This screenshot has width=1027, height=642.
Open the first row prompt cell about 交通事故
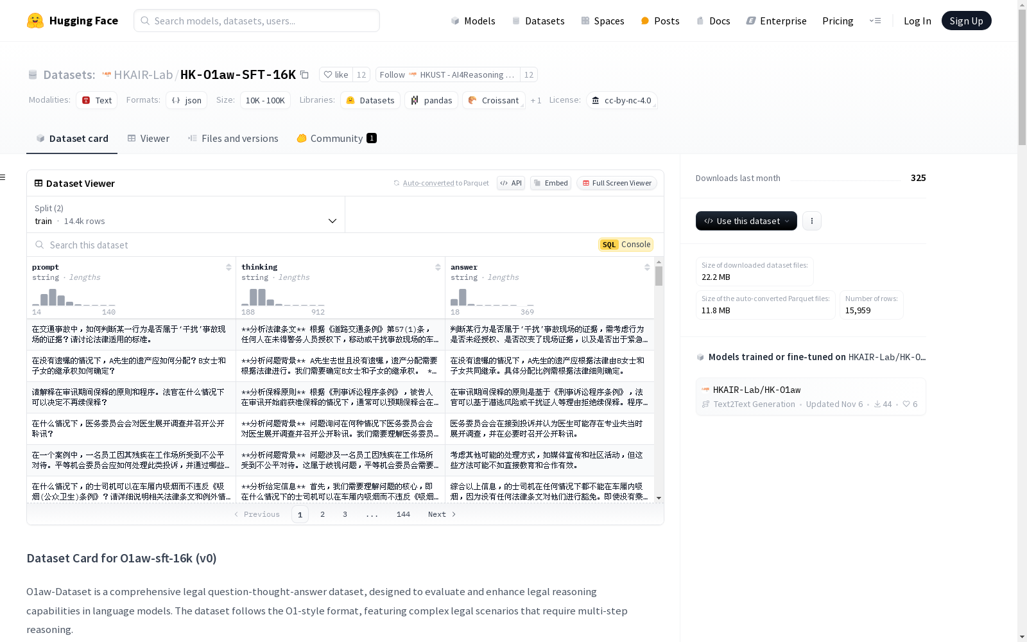(131, 334)
